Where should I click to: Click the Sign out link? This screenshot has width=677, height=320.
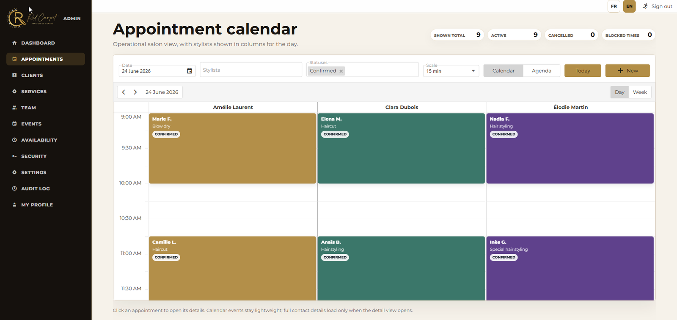pos(657,6)
